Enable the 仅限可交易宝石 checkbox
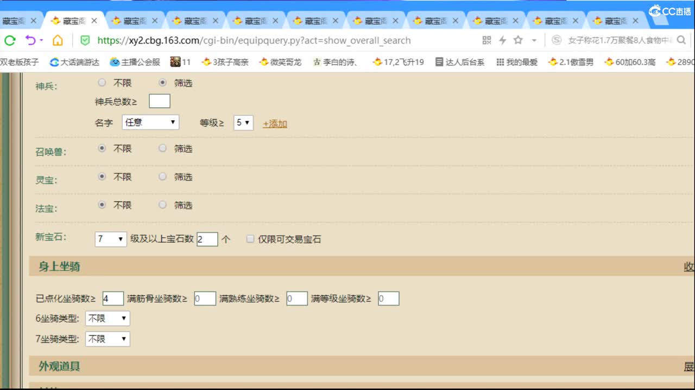Screen dimensions: 695x390 [x=250, y=239]
